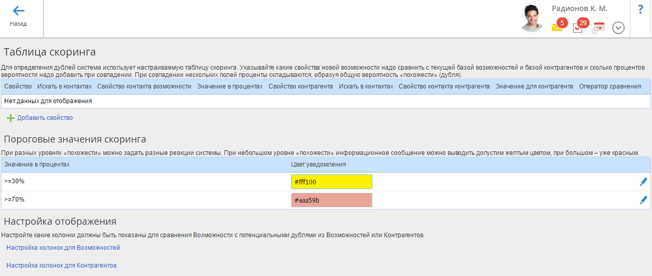Screen dimensions: 652x276
Task: Click the user profile photo
Action: click(x=532, y=18)
